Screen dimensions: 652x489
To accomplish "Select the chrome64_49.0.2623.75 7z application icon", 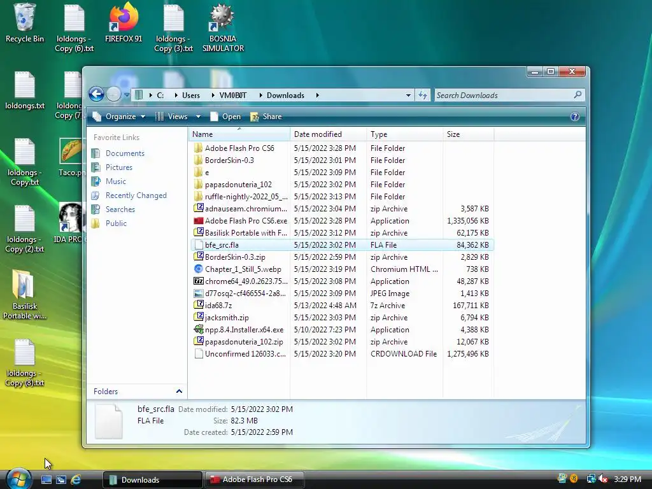I will (x=199, y=281).
